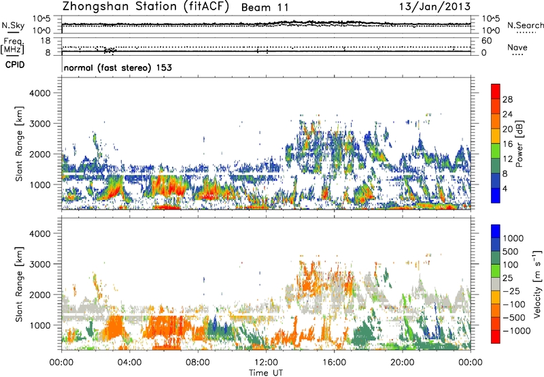
Task: Click the power panel "Slant Range [km]" label
Action: [19, 144]
